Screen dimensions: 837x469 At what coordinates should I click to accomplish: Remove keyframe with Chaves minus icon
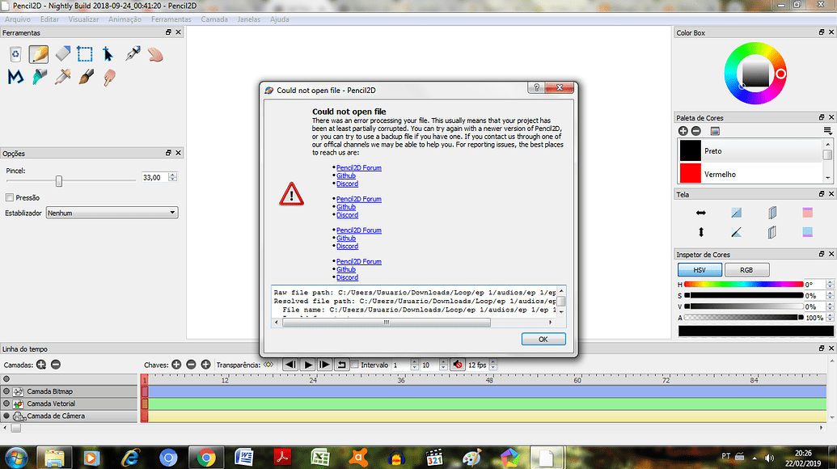click(x=191, y=365)
